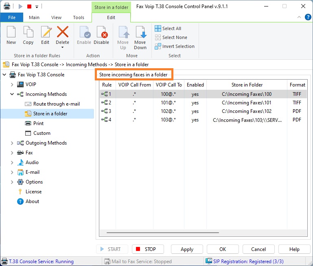Image resolution: width=313 pixels, height=266 pixels.
Task: Click the Cancel button
Action: [x=258, y=249]
